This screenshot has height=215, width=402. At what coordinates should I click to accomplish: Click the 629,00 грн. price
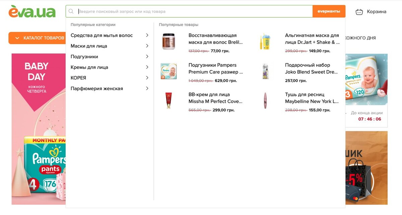click(x=226, y=81)
